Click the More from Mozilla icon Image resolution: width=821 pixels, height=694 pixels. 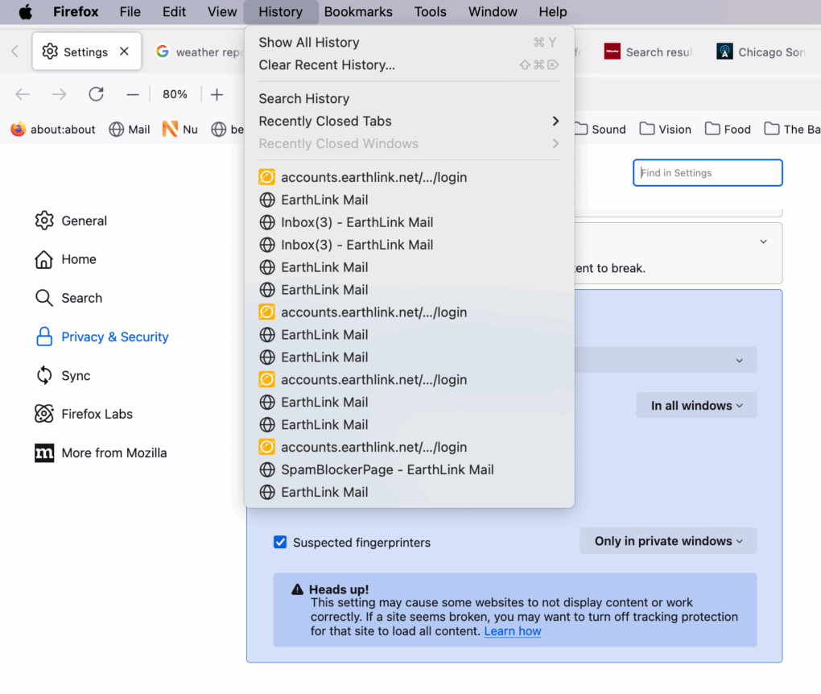pos(44,452)
